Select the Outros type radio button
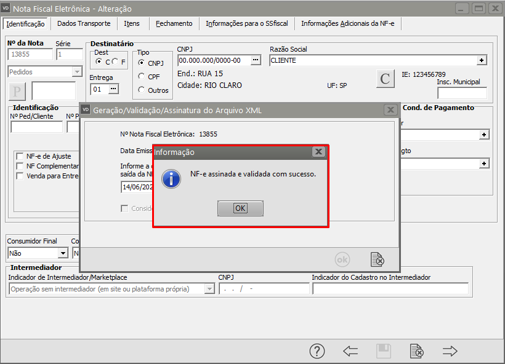505x364 pixels. coord(142,90)
